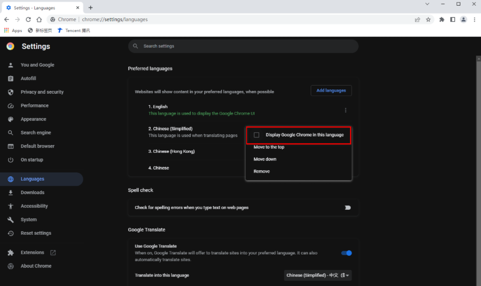Viewport: 481px width, 286px height.
Task: Open a new tab with the plus button
Action: click(90, 8)
